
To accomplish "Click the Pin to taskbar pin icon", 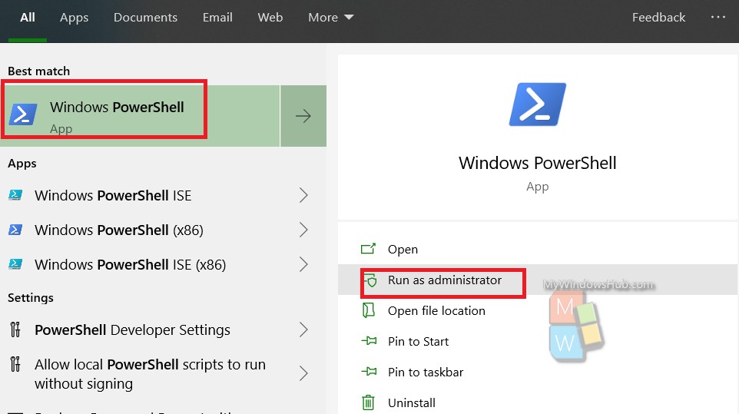I will click(x=369, y=372).
